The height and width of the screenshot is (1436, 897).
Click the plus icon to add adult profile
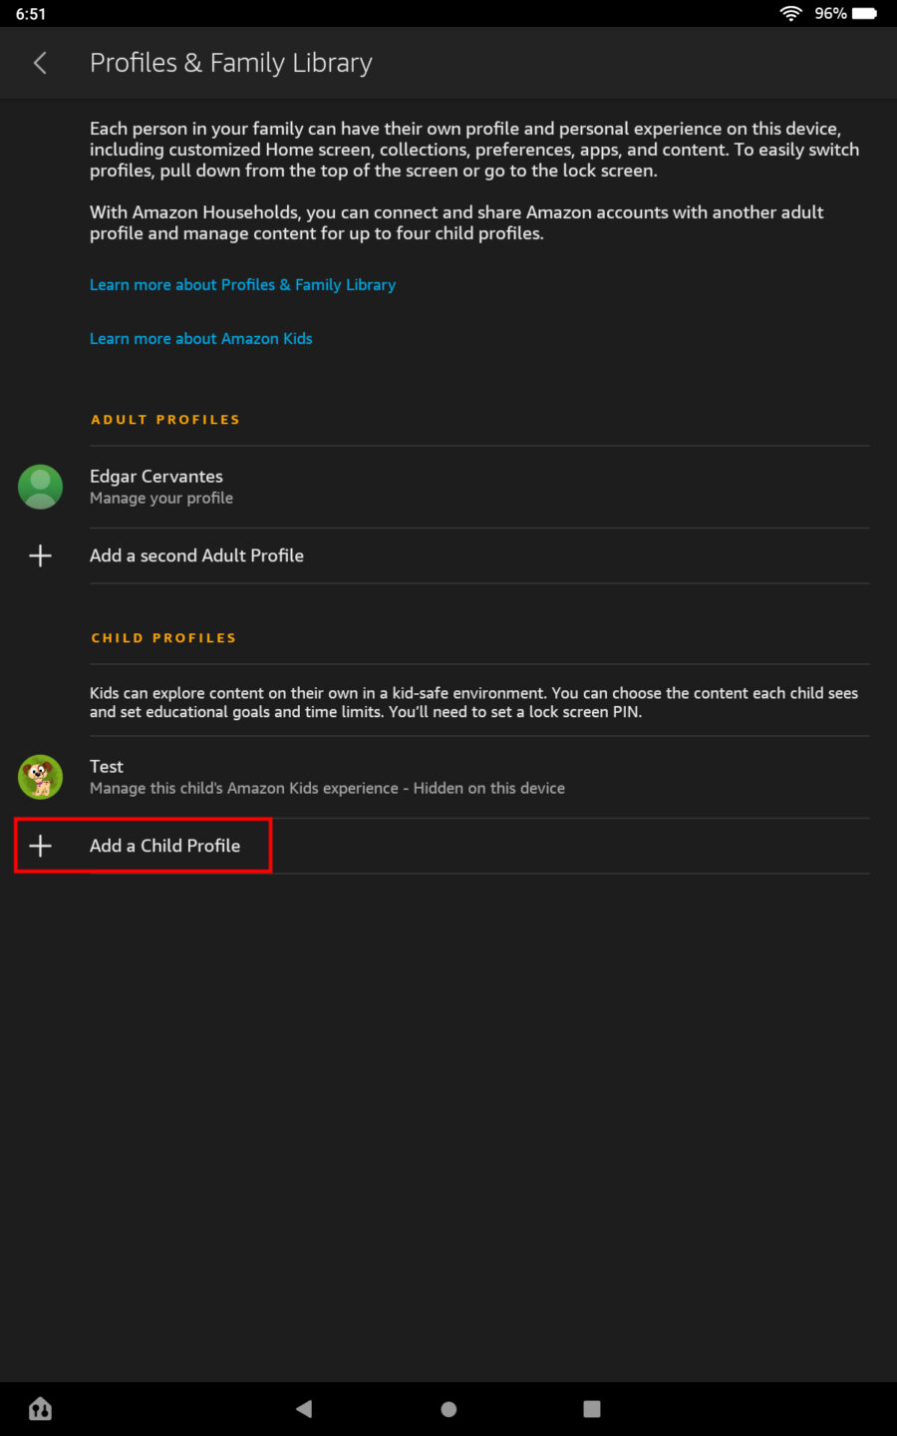coord(40,555)
